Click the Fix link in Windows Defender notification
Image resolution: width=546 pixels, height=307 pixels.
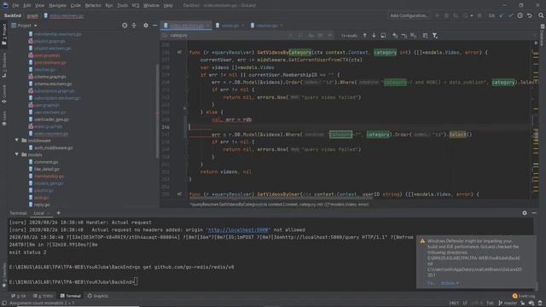click(x=430, y=283)
